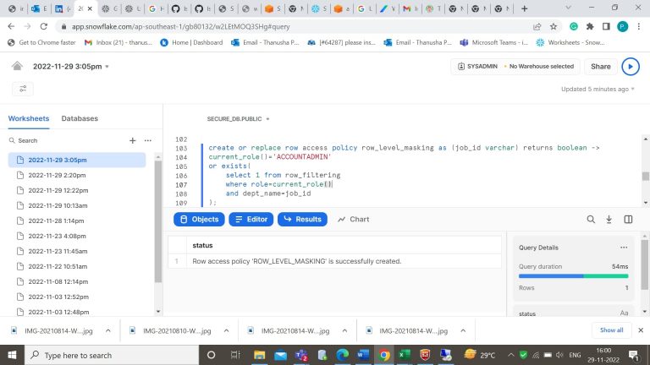Click the Run query play button
Viewport: 650px width, 365px height.
630,66
